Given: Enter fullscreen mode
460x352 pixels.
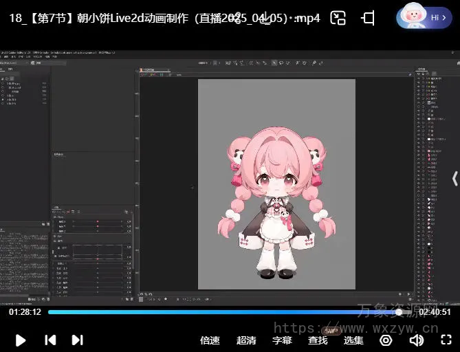Looking at the screenshot, I should tap(446, 340).
